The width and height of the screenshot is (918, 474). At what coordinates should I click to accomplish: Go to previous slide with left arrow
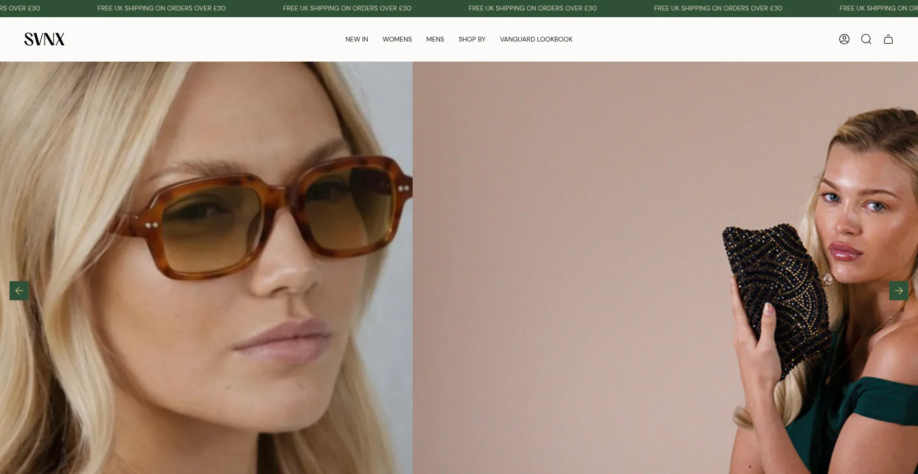point(19,291)
